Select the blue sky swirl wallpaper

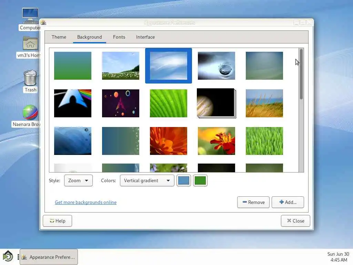pos(168,66)
